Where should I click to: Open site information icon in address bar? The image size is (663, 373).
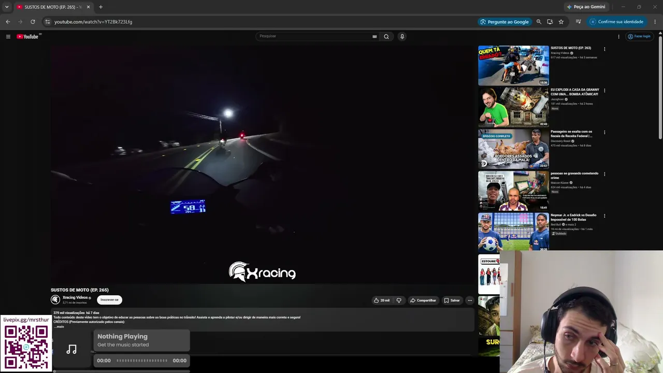click(47, 22)
